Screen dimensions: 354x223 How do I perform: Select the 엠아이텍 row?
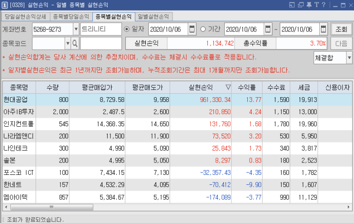click(177, 197)
